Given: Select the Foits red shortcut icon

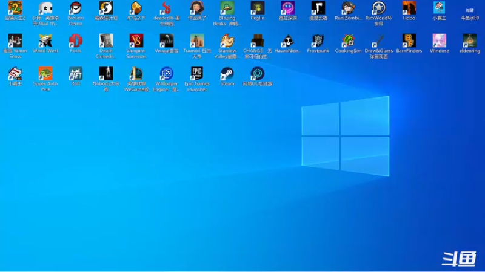Looking at the screenshot, I should (75, 40).
